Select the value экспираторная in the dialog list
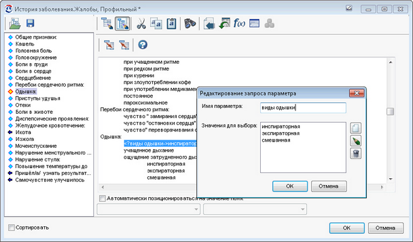Viewport: 413px width, 242px height. (280, 133)
